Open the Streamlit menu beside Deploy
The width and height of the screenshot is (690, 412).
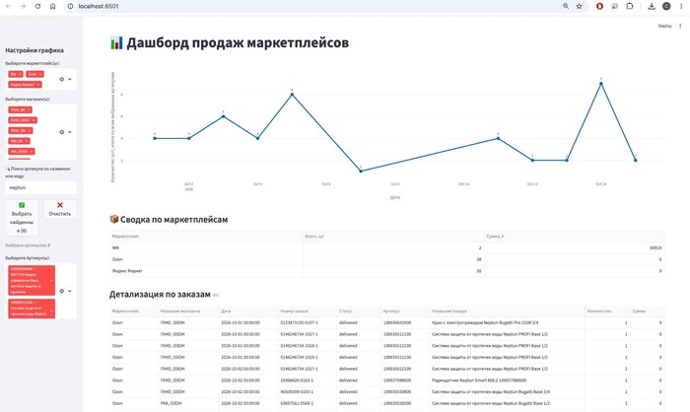(x=680, y=26)
